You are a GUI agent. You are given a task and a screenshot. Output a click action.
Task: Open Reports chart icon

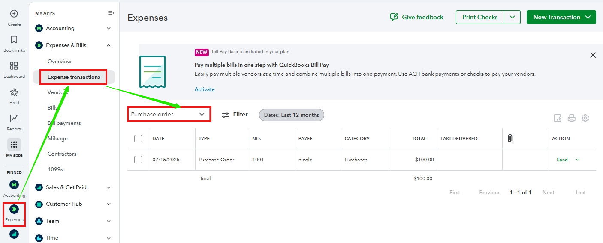[14, 119]
